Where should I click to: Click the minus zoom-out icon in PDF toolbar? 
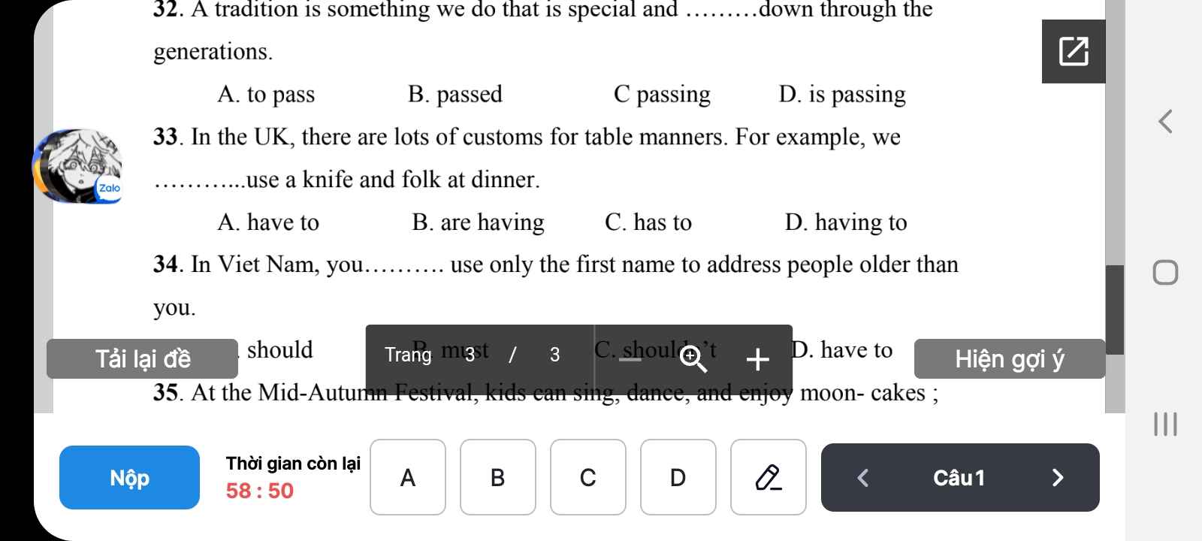(630, 359)
